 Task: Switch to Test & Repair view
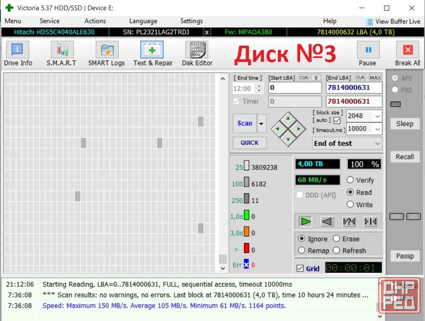tap(153, 54)
